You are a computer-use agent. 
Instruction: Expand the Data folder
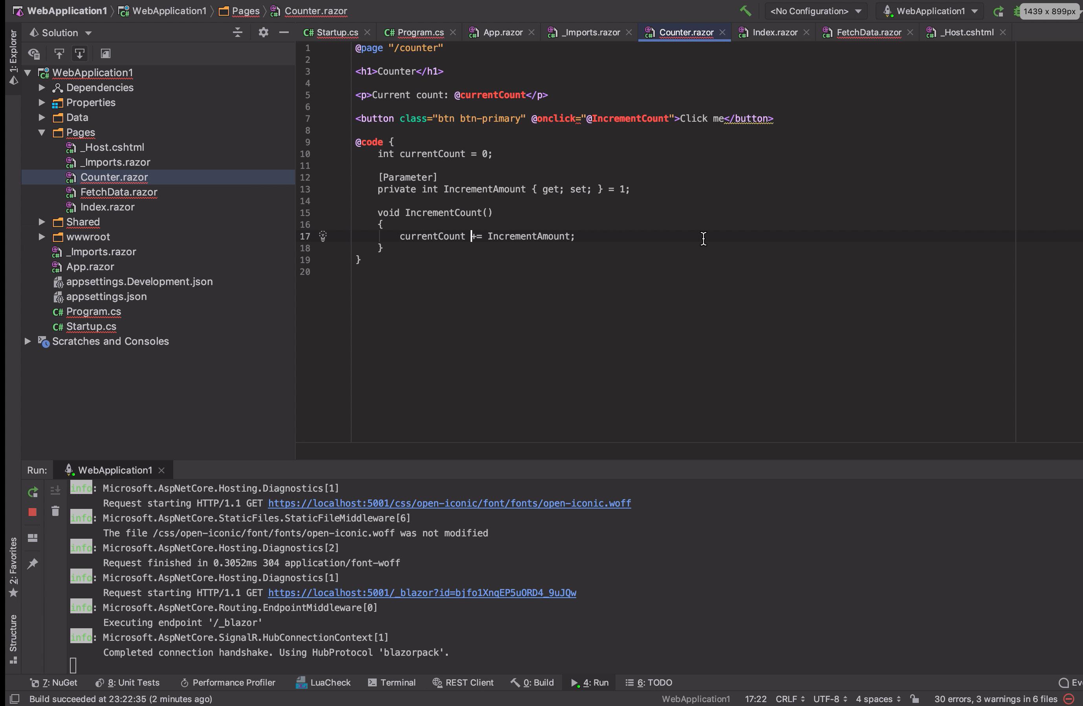coord(42,117)
